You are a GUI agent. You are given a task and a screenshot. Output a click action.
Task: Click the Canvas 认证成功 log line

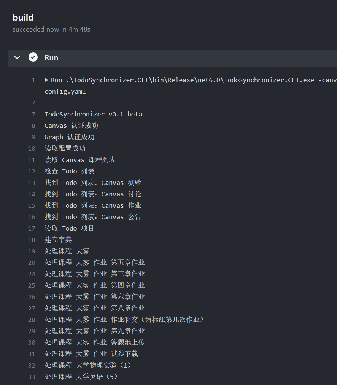click(x=71, y=126)
